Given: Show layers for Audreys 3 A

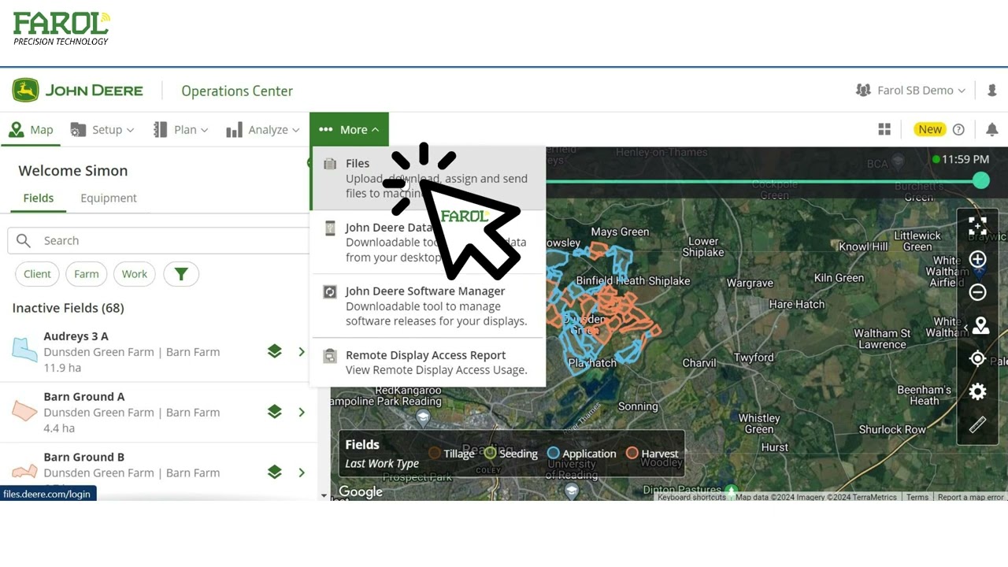Looking at the screenshot, I should click(274, 351).
